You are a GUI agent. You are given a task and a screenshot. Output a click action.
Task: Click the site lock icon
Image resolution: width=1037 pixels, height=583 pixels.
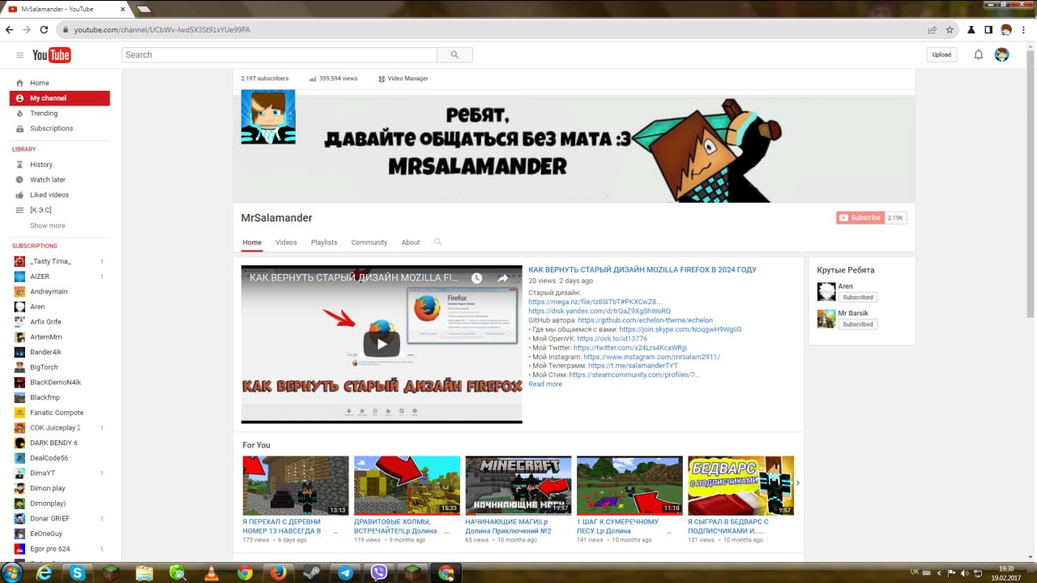tap(66, 30)
